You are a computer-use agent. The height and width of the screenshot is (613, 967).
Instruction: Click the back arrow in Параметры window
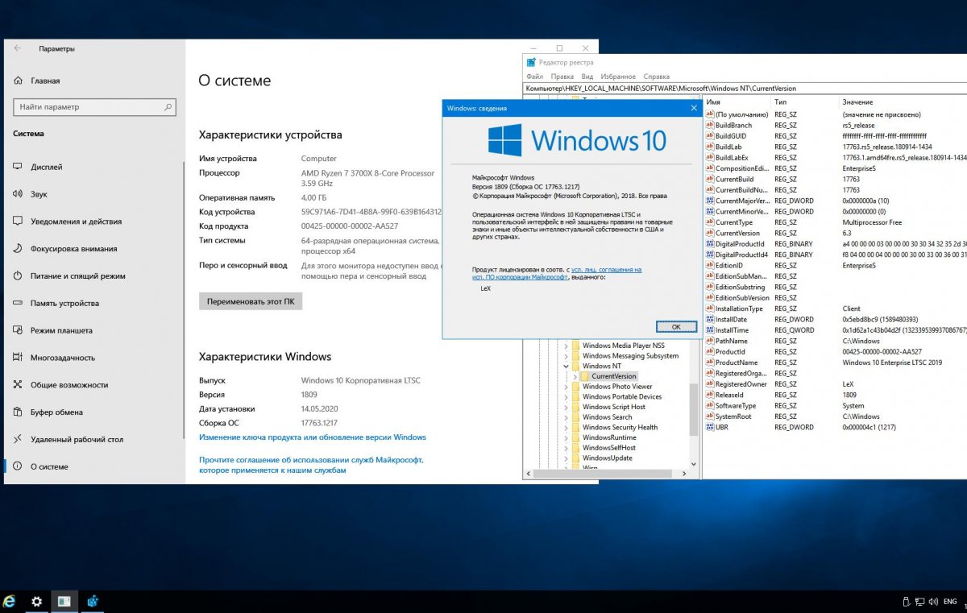pos(18,48)
